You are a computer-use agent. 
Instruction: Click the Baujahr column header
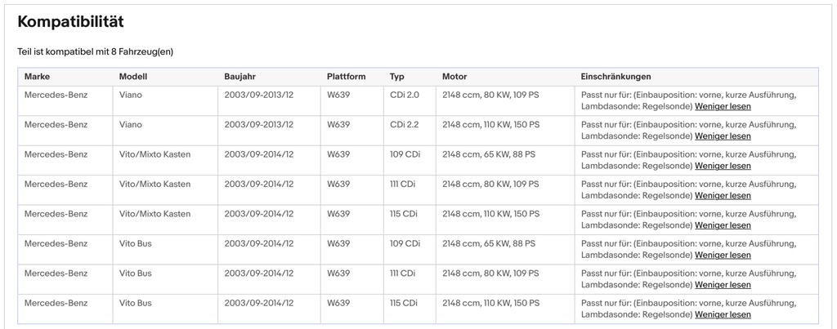[240, 77]
